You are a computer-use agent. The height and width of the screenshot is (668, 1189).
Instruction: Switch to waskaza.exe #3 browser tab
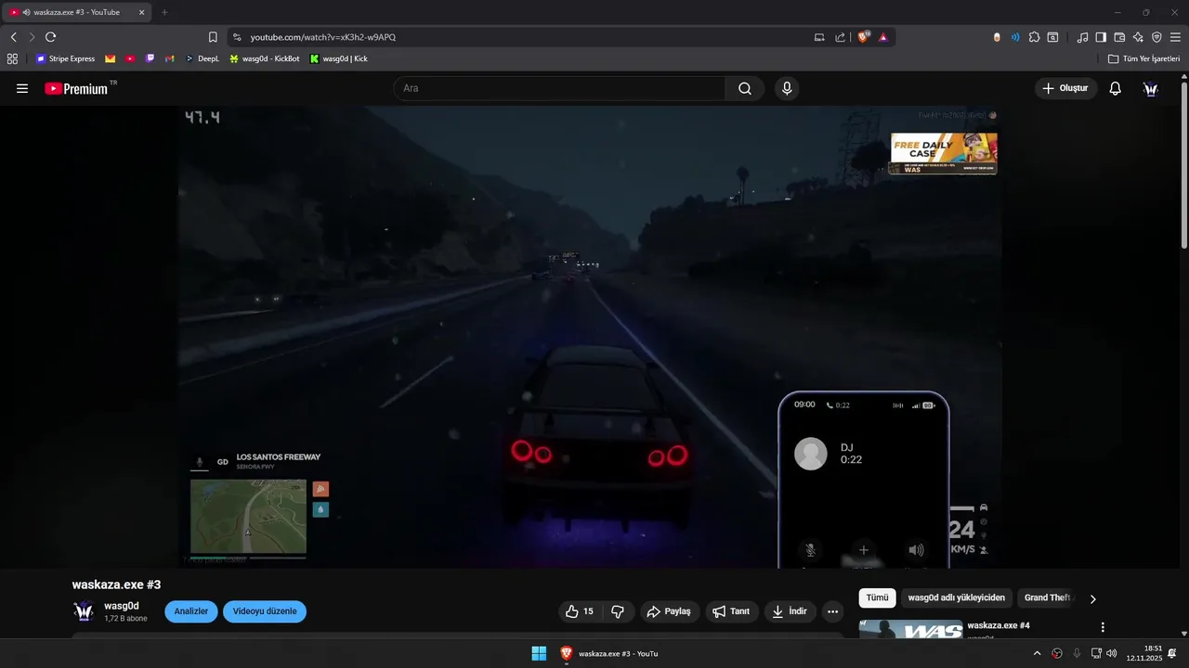76,12
